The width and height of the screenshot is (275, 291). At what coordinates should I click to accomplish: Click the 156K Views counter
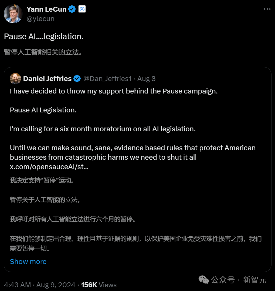point(99,285)
